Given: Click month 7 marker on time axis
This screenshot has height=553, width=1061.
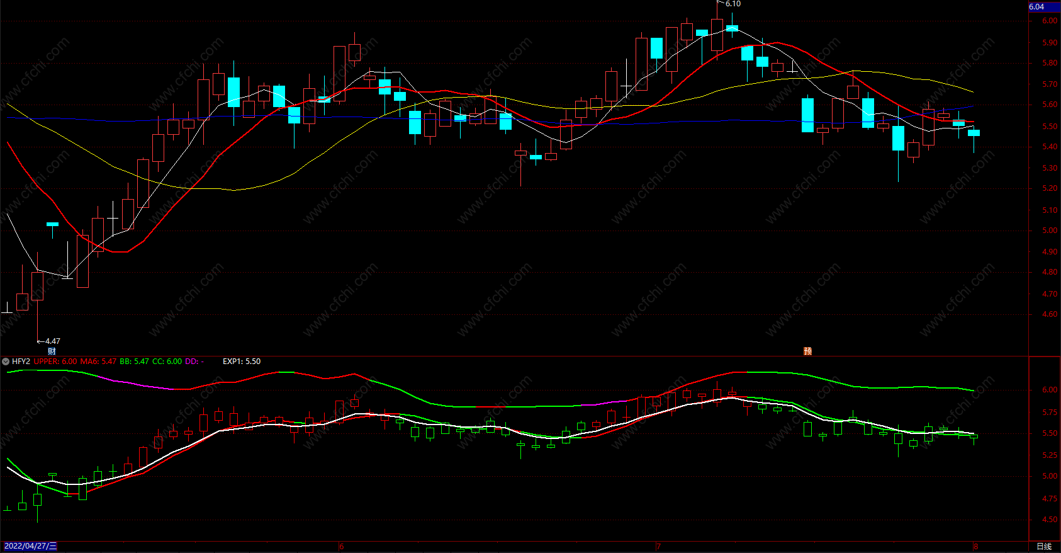Looking at the screenshot, I should (658, 547).
